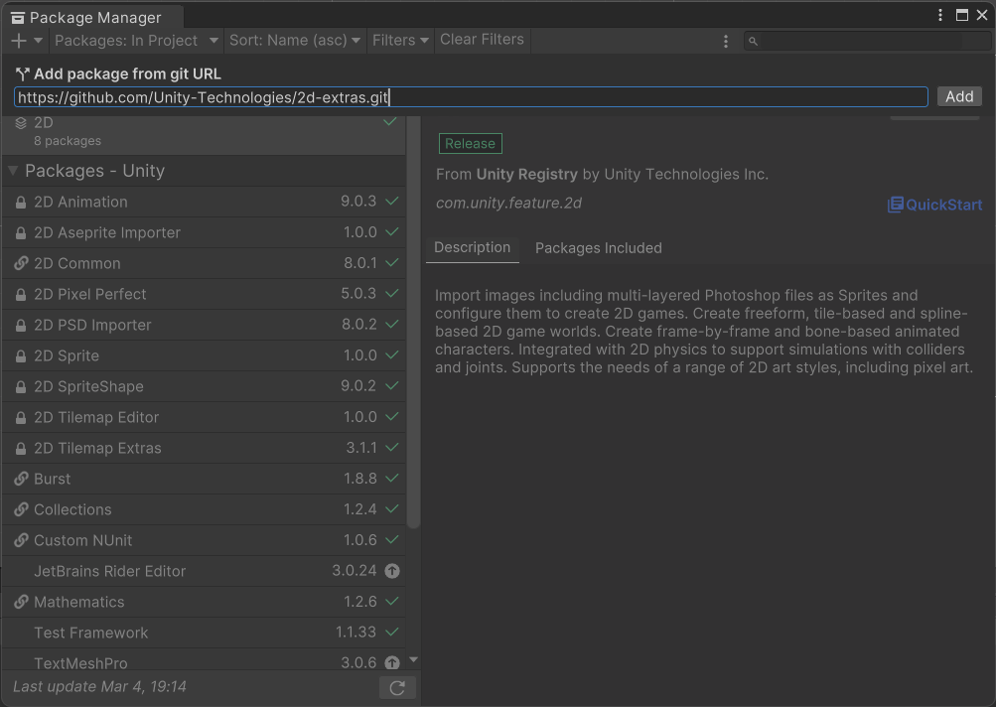Open the QuickStart link
The height and width of the screenshot is (707, 996).
pyautogui.click(x=935, y=205)
